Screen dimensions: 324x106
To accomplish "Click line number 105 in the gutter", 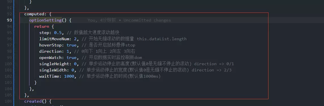I will tap(8, 95).
